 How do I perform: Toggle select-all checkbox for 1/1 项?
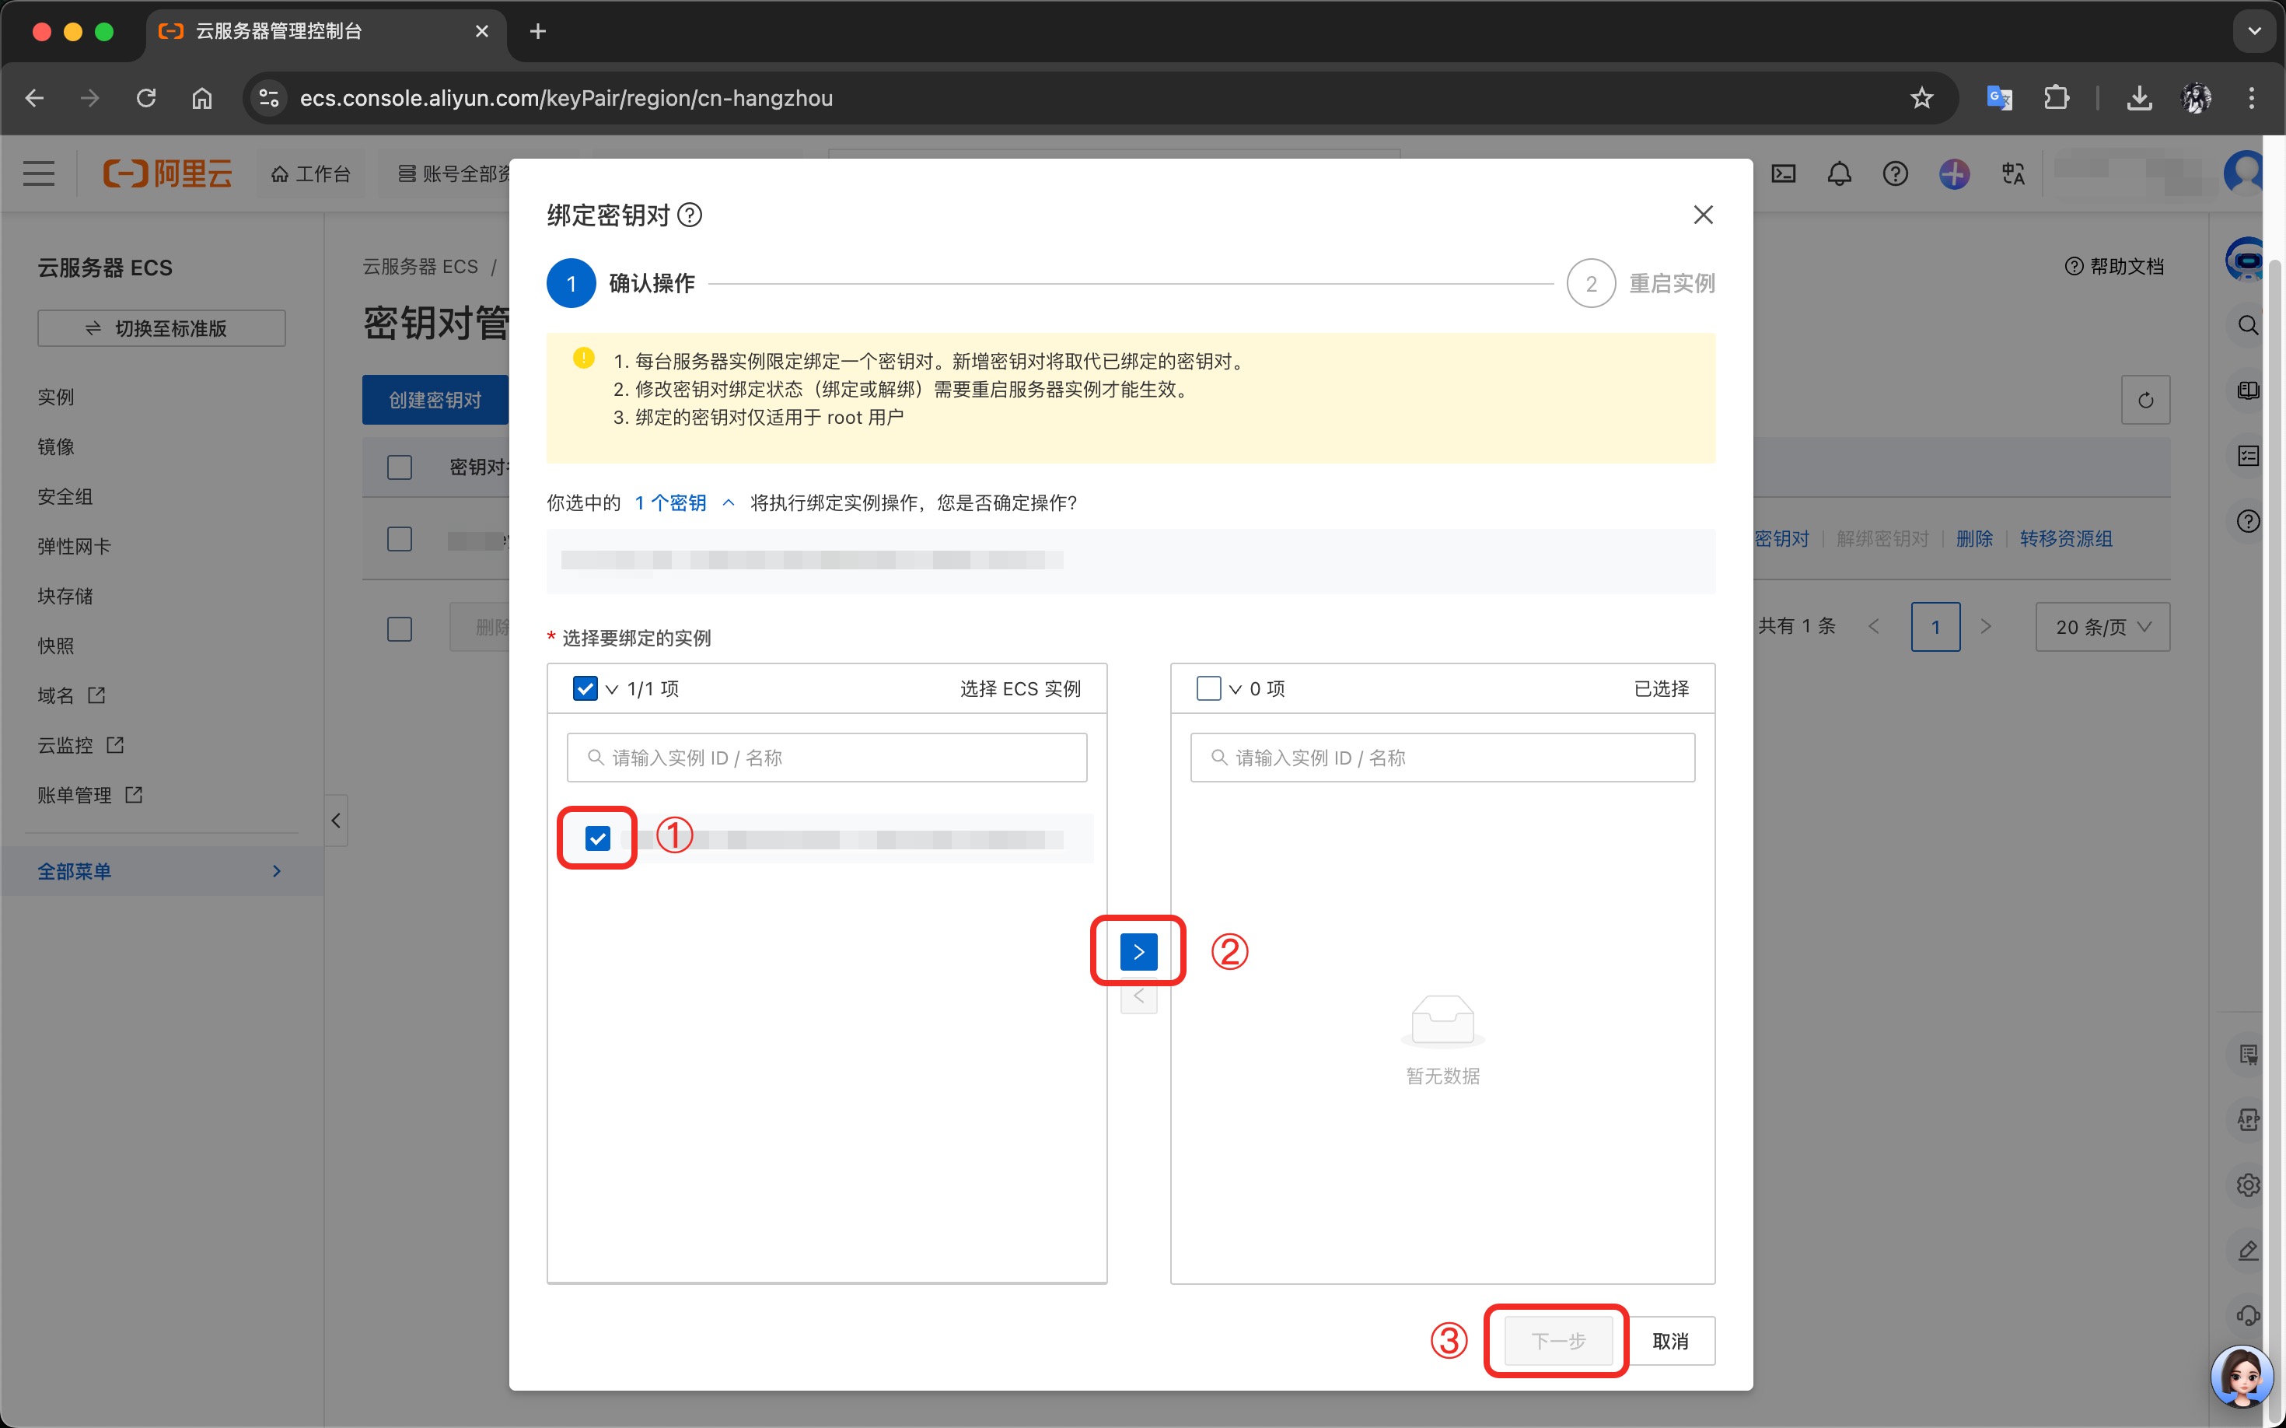(585, 688)
